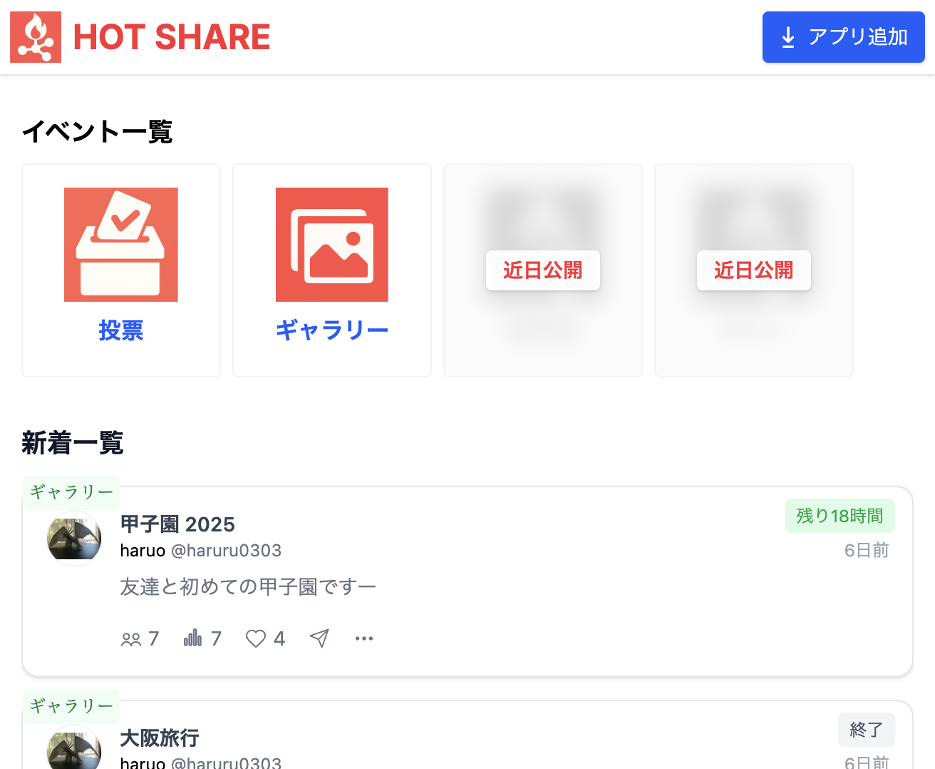This screenshot has height=769, width=935.
Task: Click the ギャラリー link label
Action: point(332,330)
